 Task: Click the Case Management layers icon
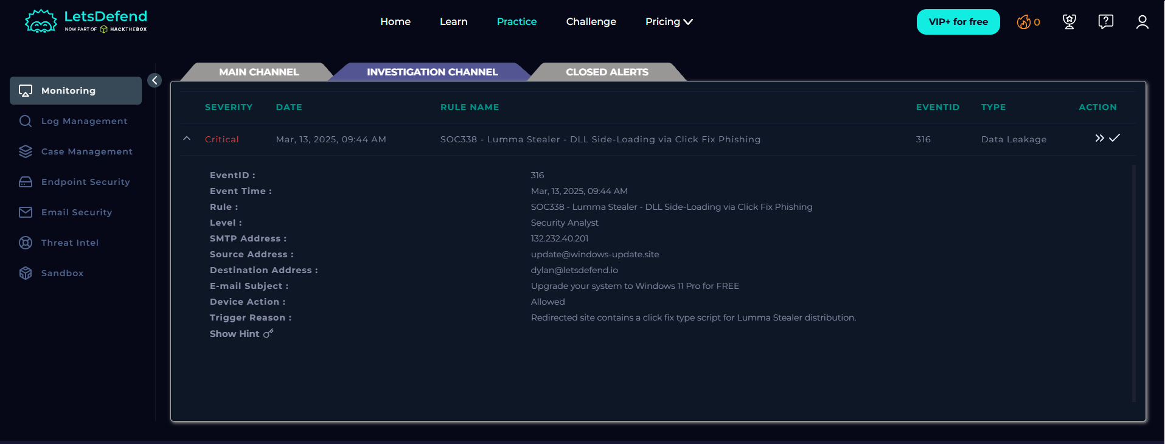(26, 151)
